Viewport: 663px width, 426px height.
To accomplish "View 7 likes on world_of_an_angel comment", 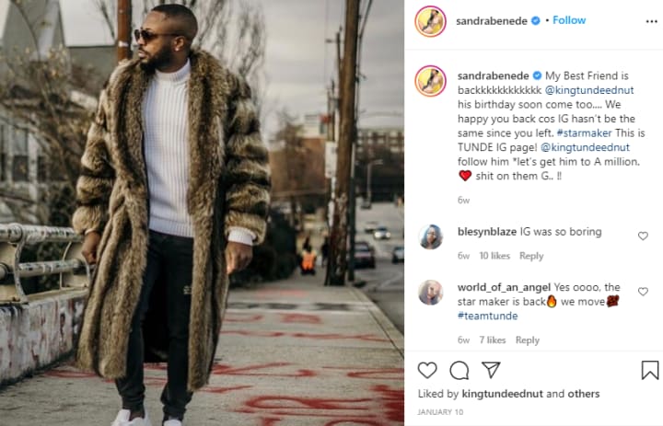I will (x=492, y=340).
